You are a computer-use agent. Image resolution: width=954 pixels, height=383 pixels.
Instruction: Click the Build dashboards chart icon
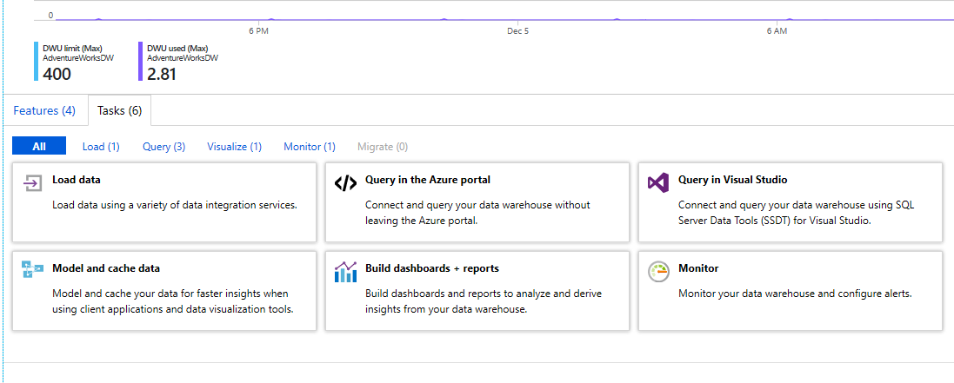(345, 272)
